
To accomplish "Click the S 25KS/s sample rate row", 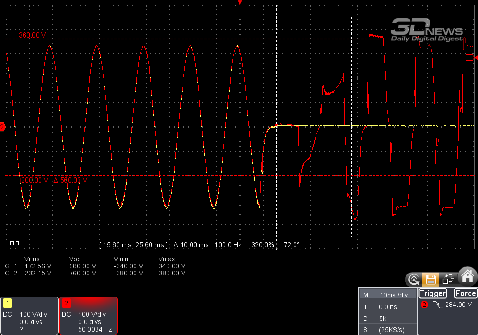I will point(388,330).
